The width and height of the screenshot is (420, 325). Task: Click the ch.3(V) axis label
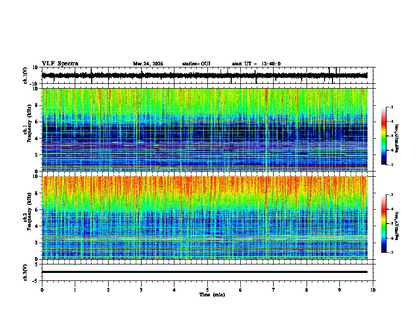[x=25, y=272]
